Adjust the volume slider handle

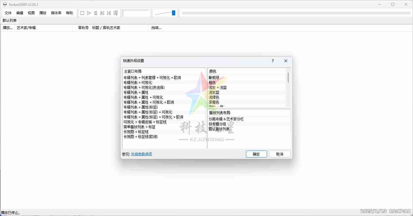click(x=173, y=13)
